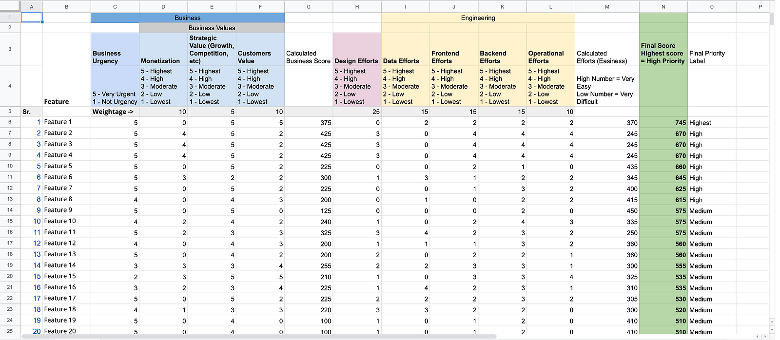Image resolution: width=780 pixels, height=340 pixels.
Task: Click business score 375 for Feature 1
Action: click(309, 123)
